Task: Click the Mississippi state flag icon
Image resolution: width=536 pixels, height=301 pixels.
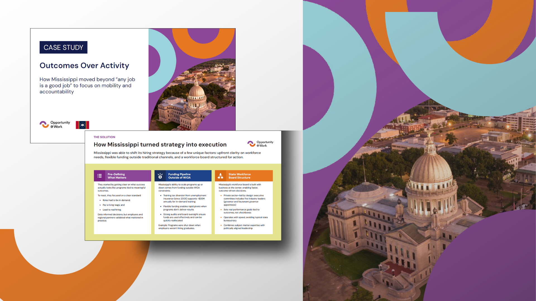Action: 82,125
